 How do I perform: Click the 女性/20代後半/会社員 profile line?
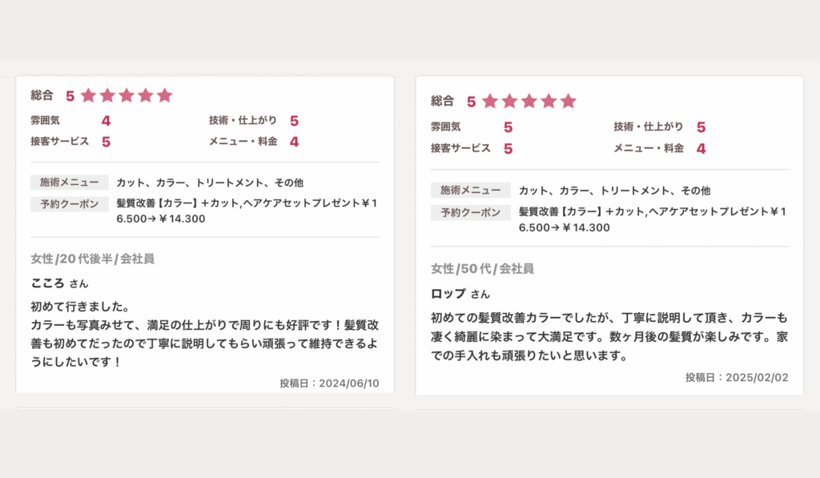[92, 259]
